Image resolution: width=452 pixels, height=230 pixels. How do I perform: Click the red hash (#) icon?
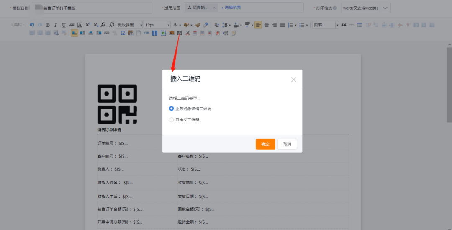coord(217,33)
